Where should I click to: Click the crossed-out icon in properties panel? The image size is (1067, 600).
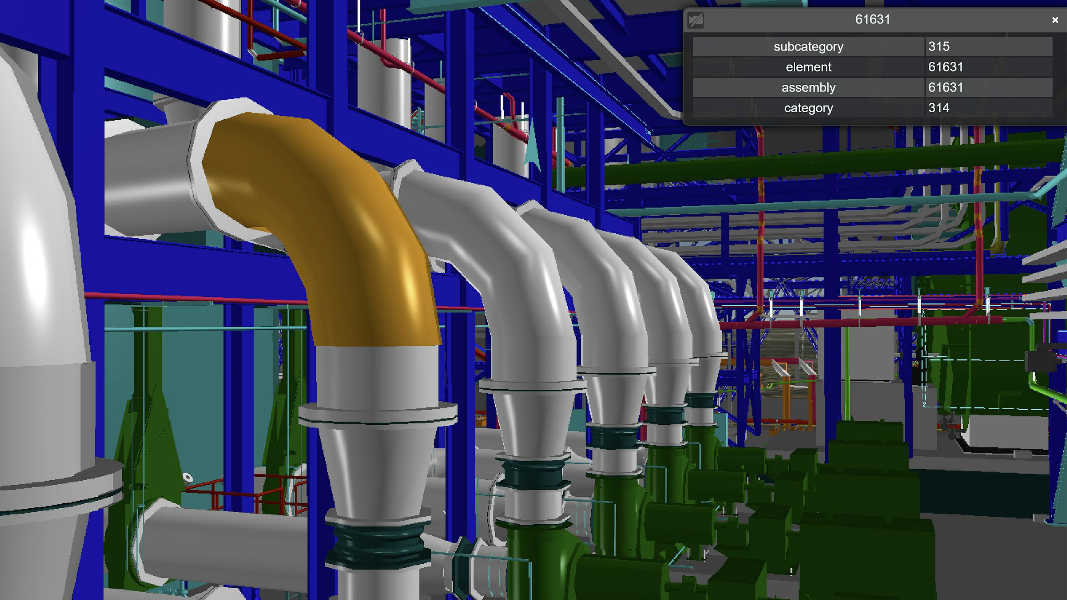coord(695,20)
